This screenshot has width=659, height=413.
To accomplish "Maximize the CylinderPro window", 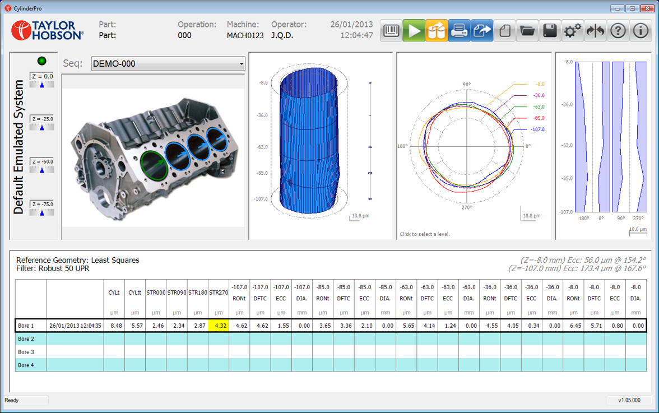I will 632,8.
